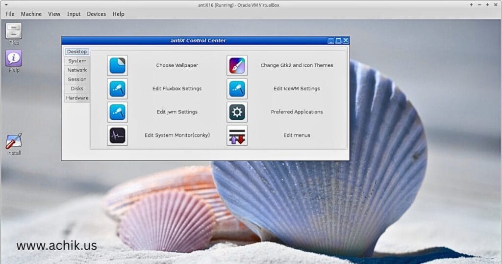Click the Edit System Monitor(conky) label

(x=177, y=135)
